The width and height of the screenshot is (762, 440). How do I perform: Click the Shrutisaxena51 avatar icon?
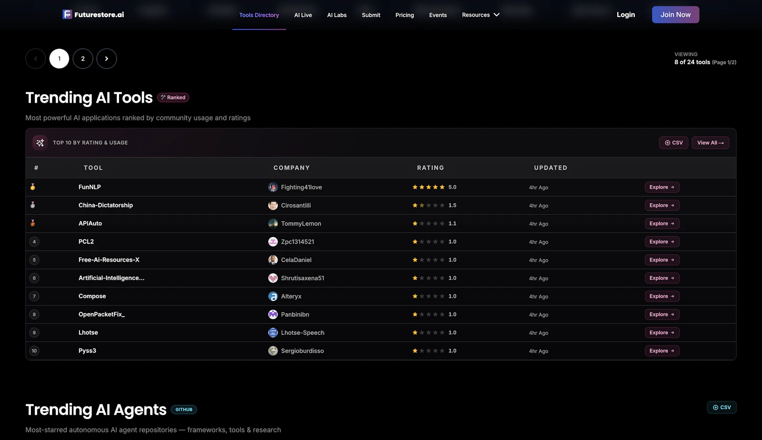(273, 278)
